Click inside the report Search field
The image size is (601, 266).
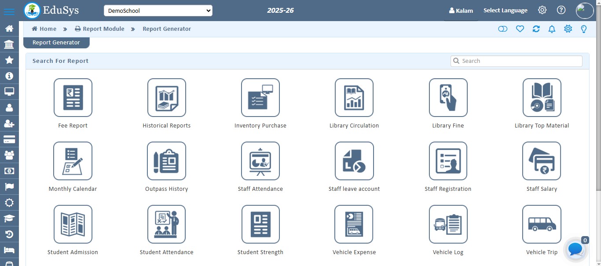click(x=516, y=61)
